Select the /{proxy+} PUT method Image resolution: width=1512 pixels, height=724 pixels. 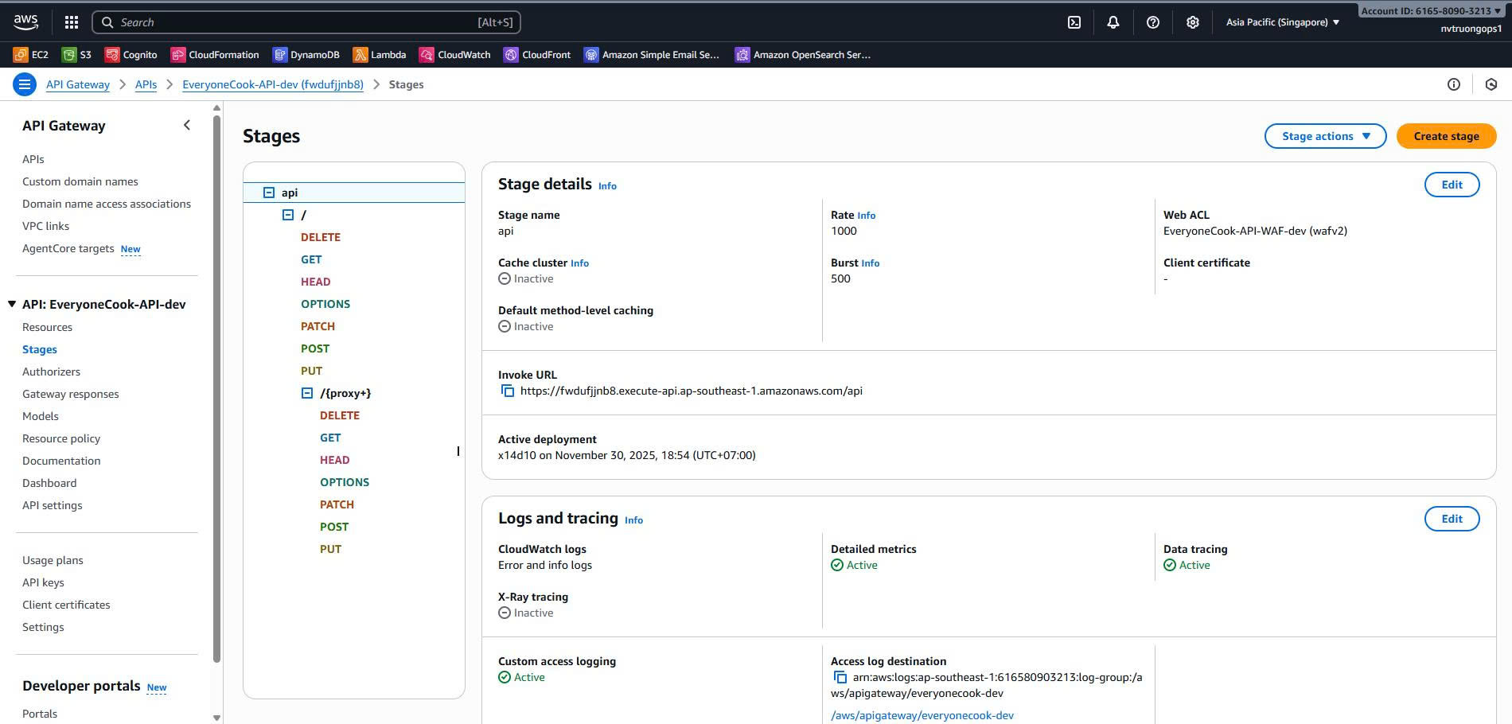[x=330, y=549]
